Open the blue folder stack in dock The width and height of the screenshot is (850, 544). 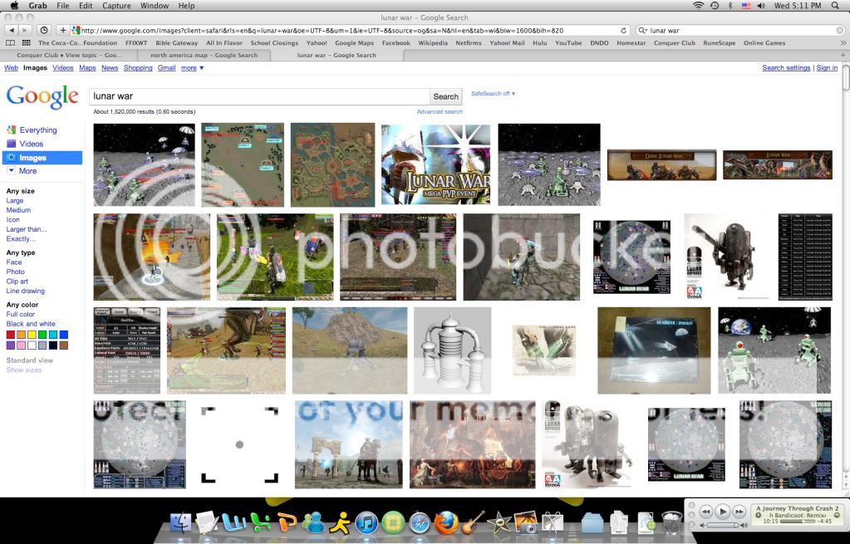click(x=592, y=523)
